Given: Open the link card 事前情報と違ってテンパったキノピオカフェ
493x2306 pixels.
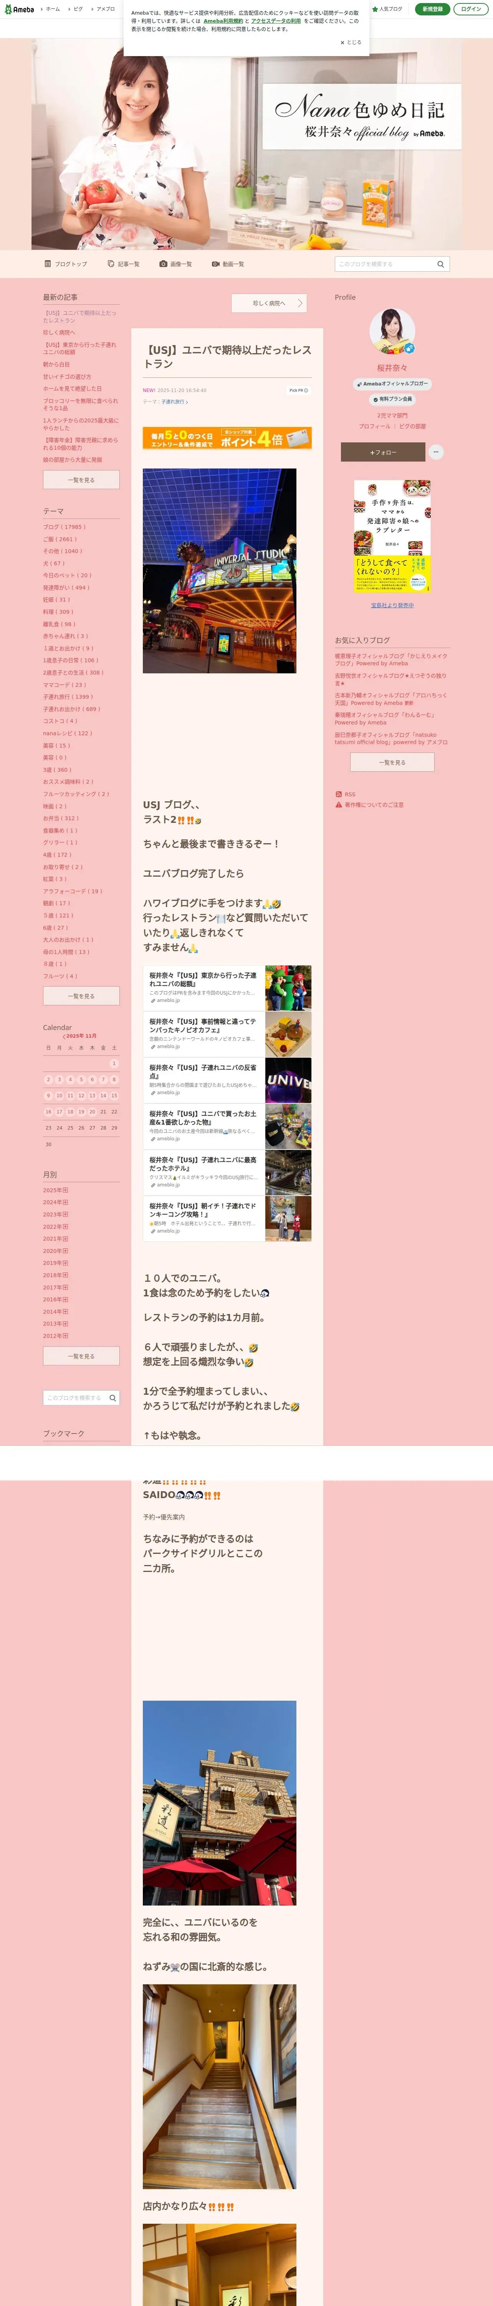Looking at the screenshot, I should [x=227, y=1034].
